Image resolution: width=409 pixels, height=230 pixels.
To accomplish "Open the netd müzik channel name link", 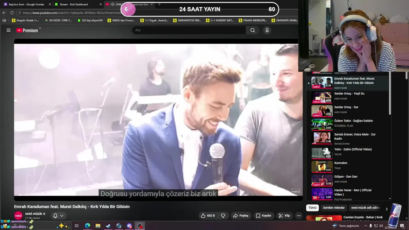I will 34,214.
